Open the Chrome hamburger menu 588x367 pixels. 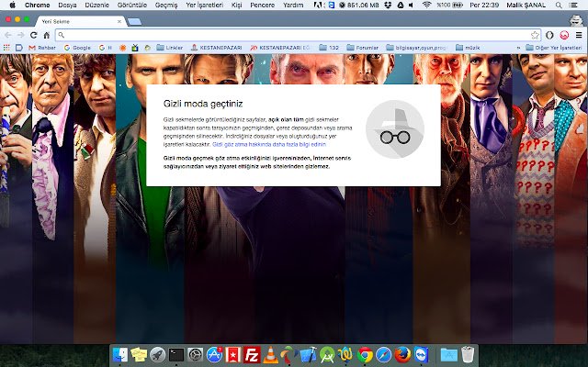(579, 35)
